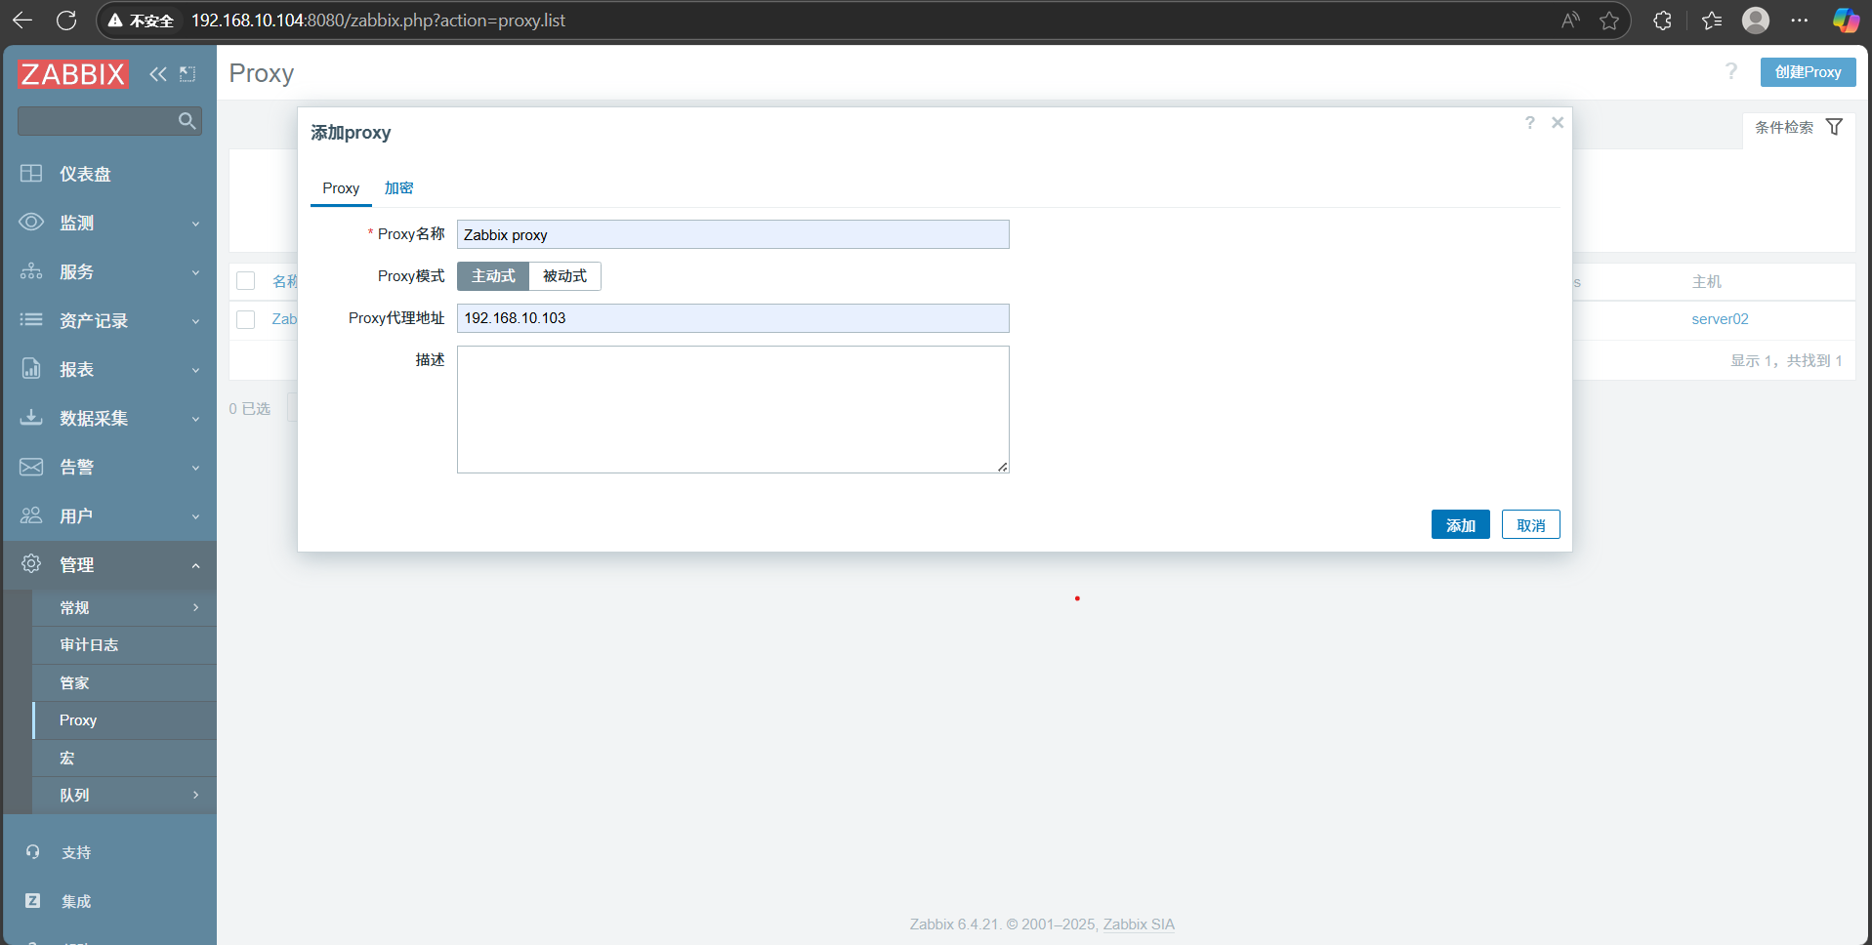Click the sidebar search magnifier icon
The height and width of the screenshot is (945, 1872).
click(187, 121)
